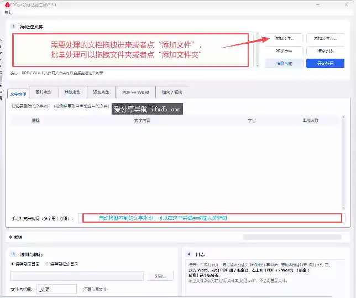The height and width of the screenshot is (298, 356).
Task: Click the 输出与执行 section heading
Action: tap(31, 254)
